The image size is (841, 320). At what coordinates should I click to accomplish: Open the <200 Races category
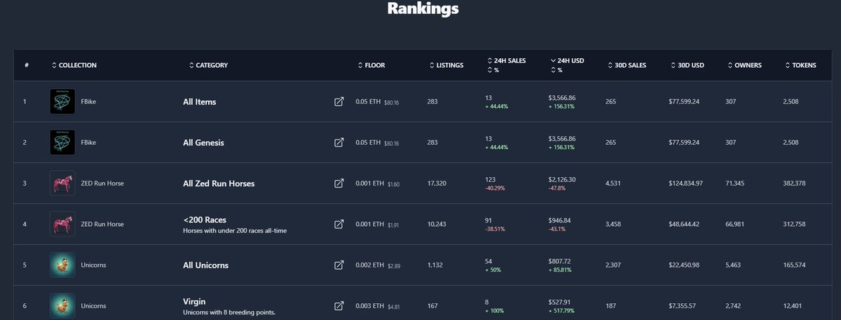(205, 220)
